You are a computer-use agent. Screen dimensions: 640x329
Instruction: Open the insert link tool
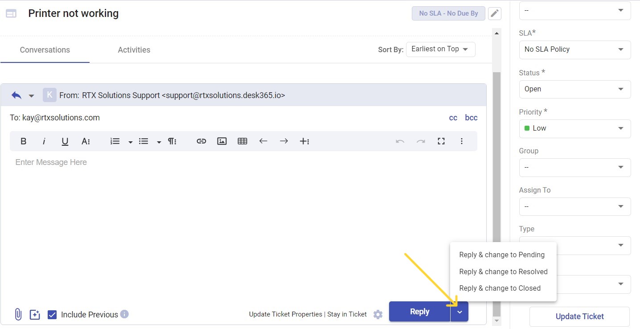click(x=201, y=141)
